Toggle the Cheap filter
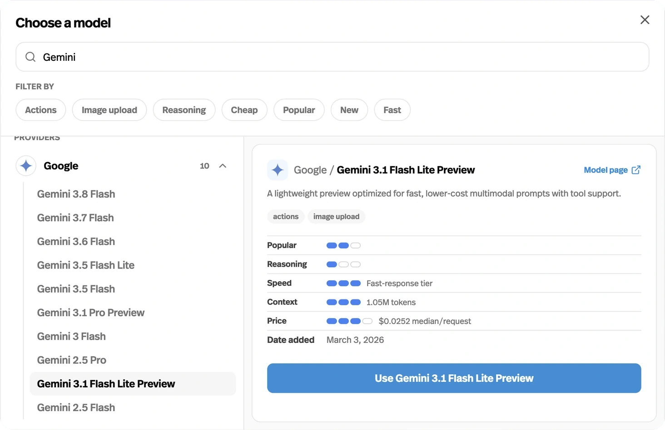The image size is (665, 430). 244,110
